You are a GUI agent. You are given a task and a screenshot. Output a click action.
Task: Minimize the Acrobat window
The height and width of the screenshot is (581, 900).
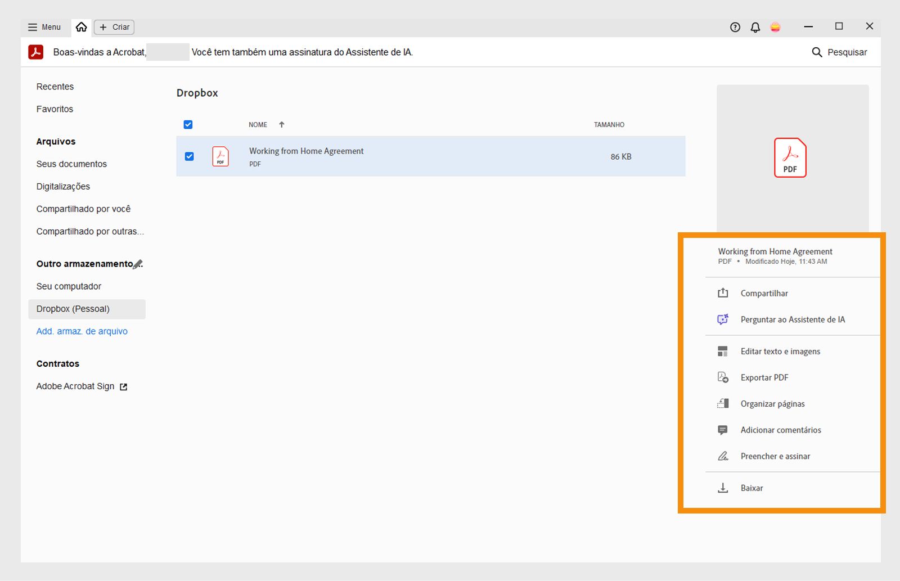[x=808, y=26]
